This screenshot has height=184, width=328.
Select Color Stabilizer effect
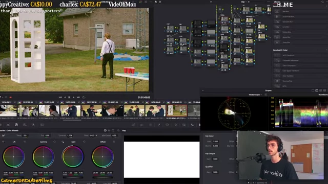(x=301, y=76)
